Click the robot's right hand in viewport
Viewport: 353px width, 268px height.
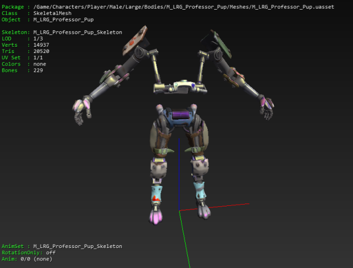[267, 108]
